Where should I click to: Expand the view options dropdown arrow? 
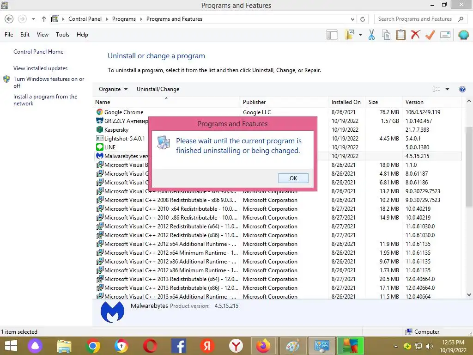click(447, 89)
